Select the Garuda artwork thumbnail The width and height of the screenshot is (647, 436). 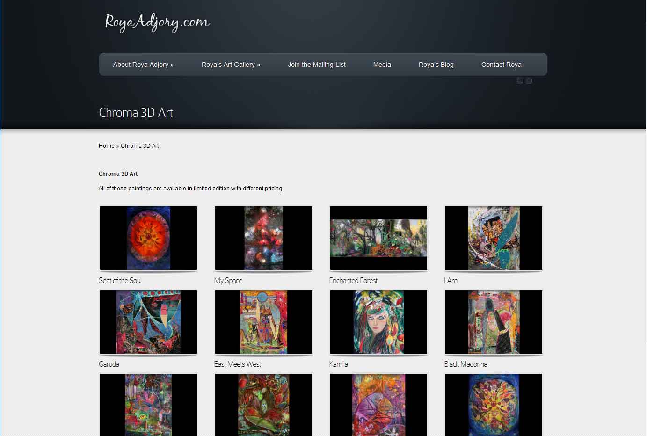(148, 322)
